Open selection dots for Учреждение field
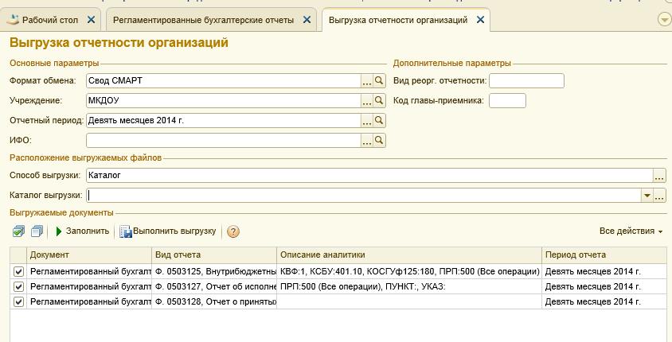 coord(366,100)
